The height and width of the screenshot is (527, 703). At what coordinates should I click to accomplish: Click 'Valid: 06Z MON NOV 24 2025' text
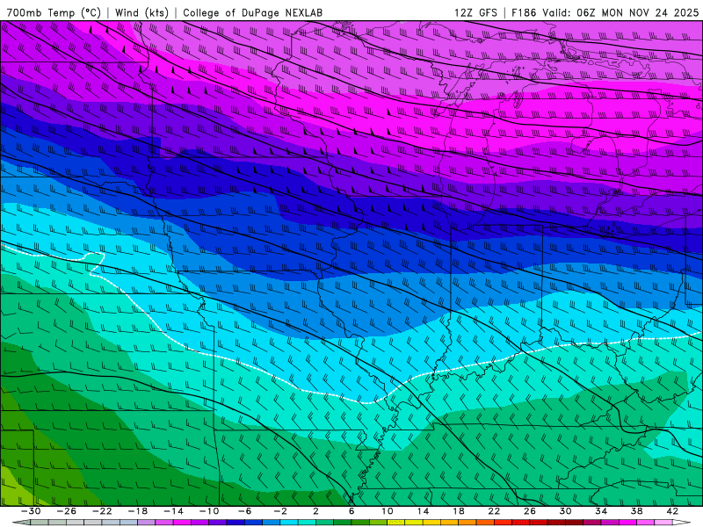pos(621,12)
